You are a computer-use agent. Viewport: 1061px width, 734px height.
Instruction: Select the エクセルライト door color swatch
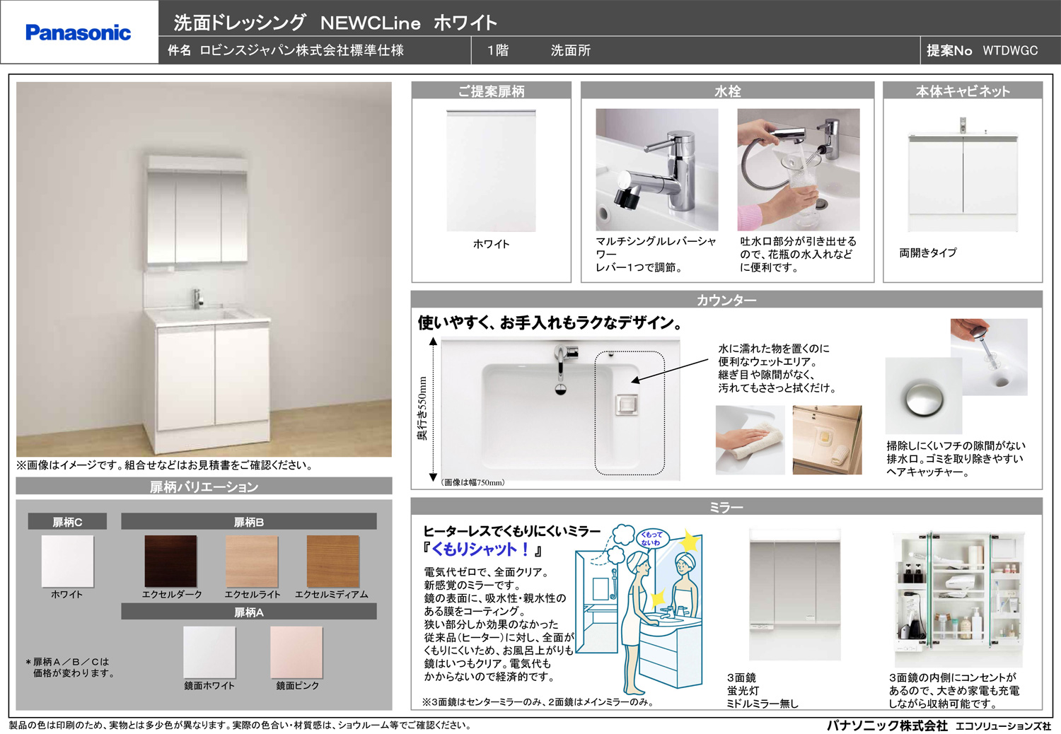[x=252, y=561]
